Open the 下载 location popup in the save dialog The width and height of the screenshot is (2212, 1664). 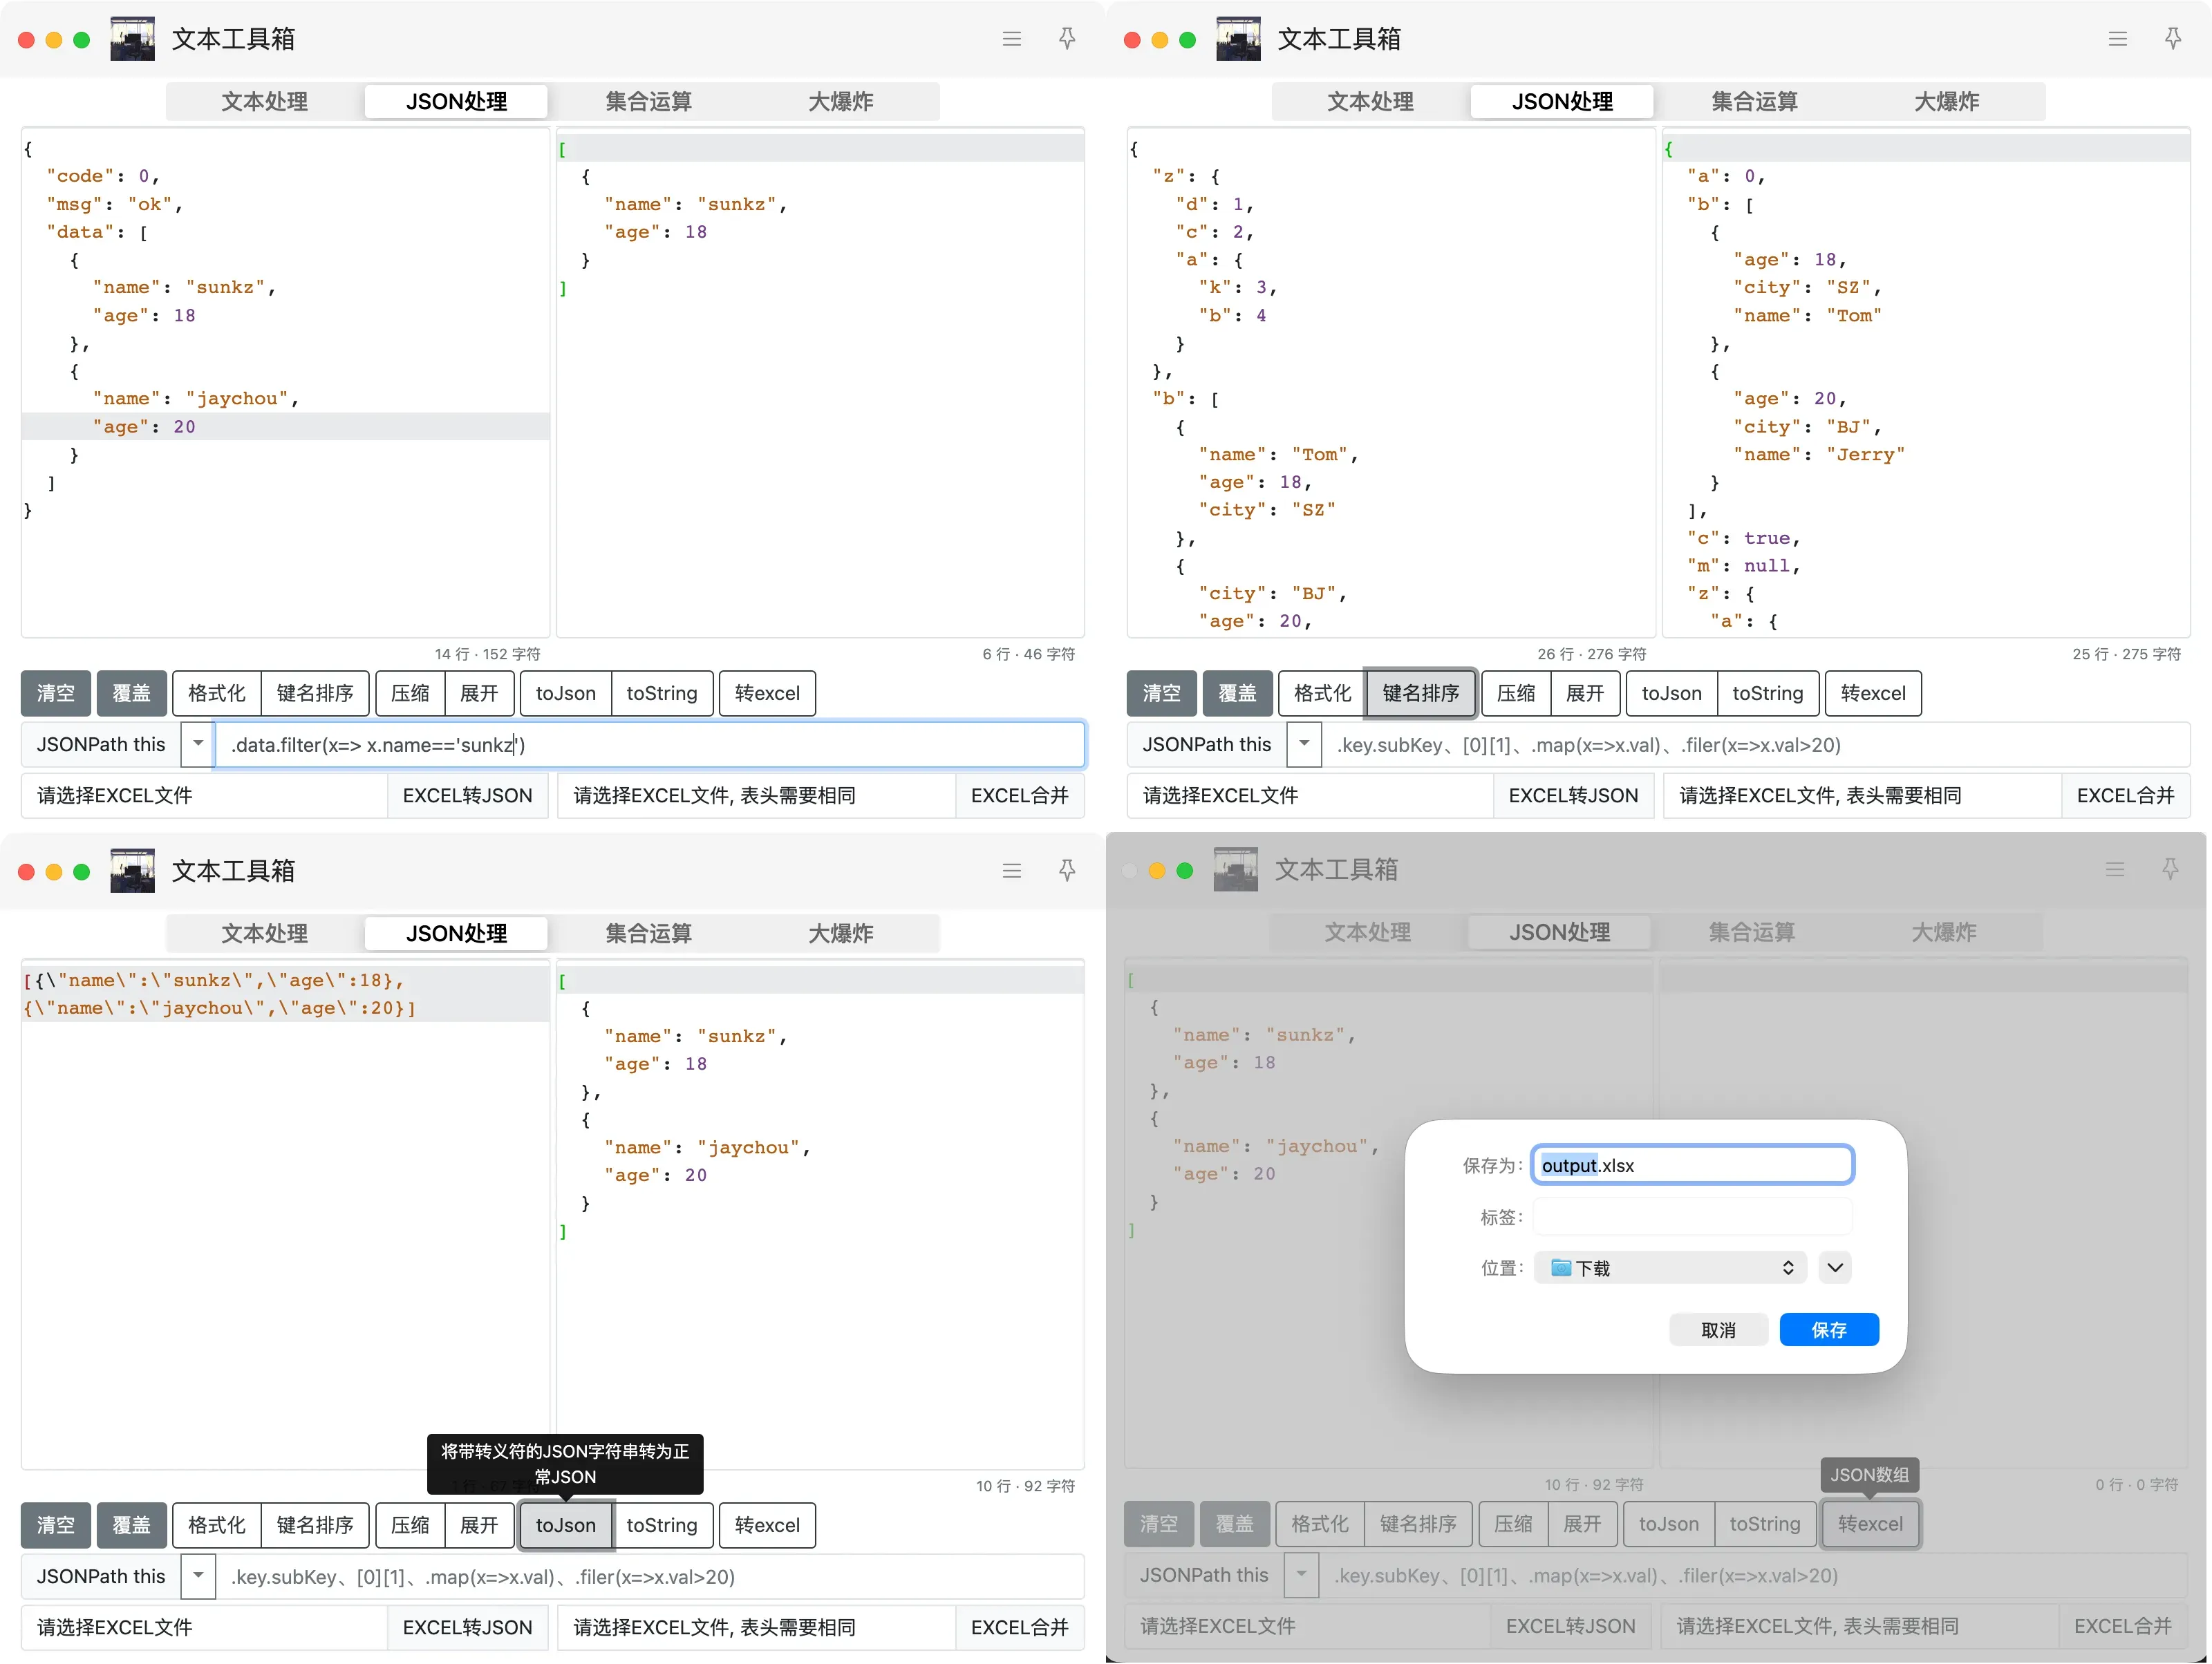coord(1670,1267)
